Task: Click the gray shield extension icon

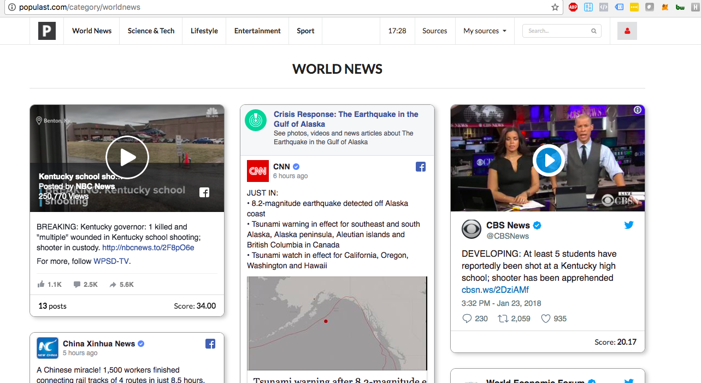Action: pos(650,7)
